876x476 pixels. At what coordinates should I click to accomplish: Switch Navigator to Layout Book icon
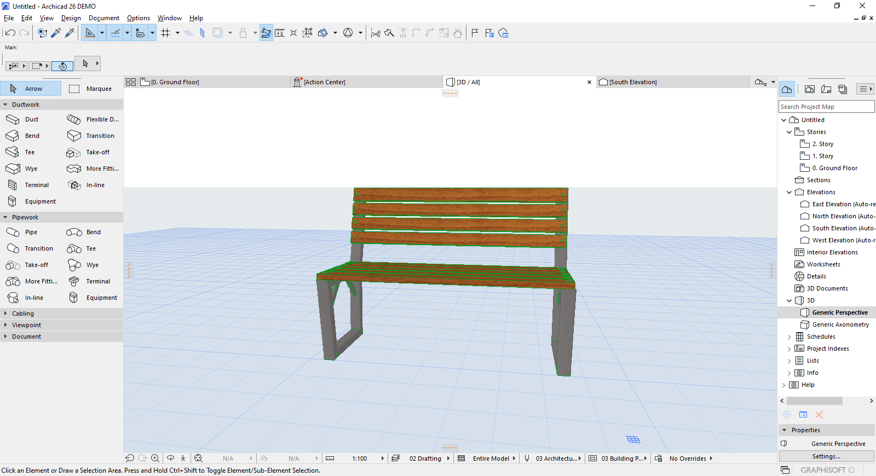pos(826,89)
